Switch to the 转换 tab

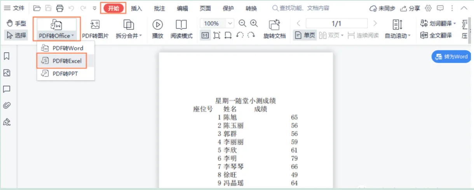coord(251,9)
